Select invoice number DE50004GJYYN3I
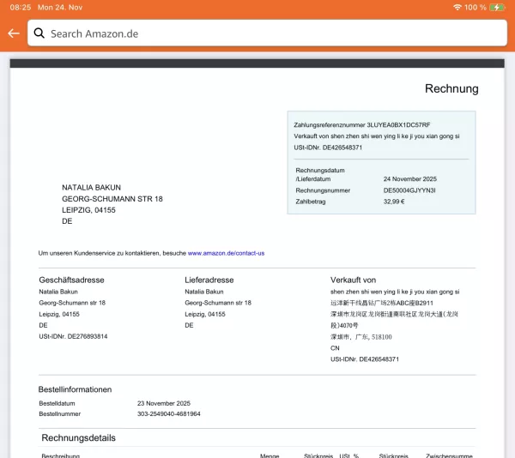 [x=409, y=190]
